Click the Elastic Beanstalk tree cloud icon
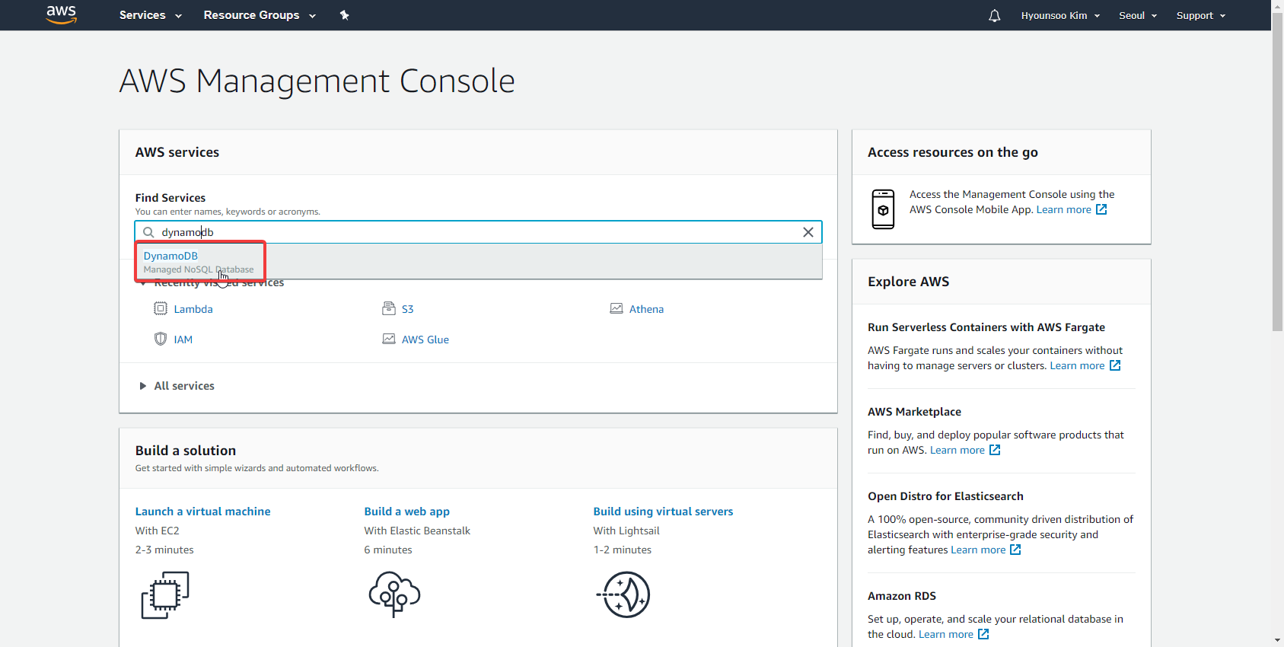The image size is (1284, 647). pyautogui.click(x=394, y=594)
